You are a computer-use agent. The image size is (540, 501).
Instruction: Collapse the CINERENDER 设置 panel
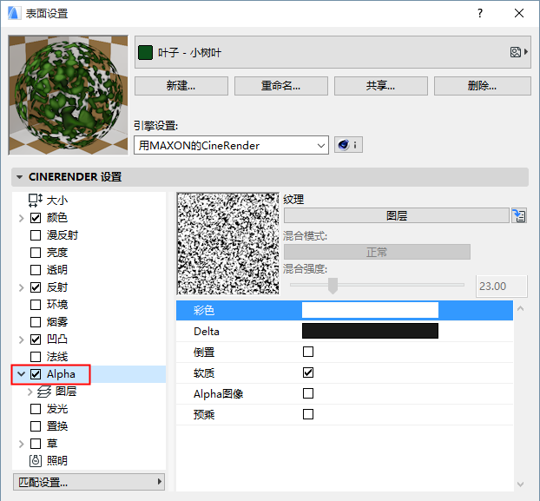click(x=20, y=177)
